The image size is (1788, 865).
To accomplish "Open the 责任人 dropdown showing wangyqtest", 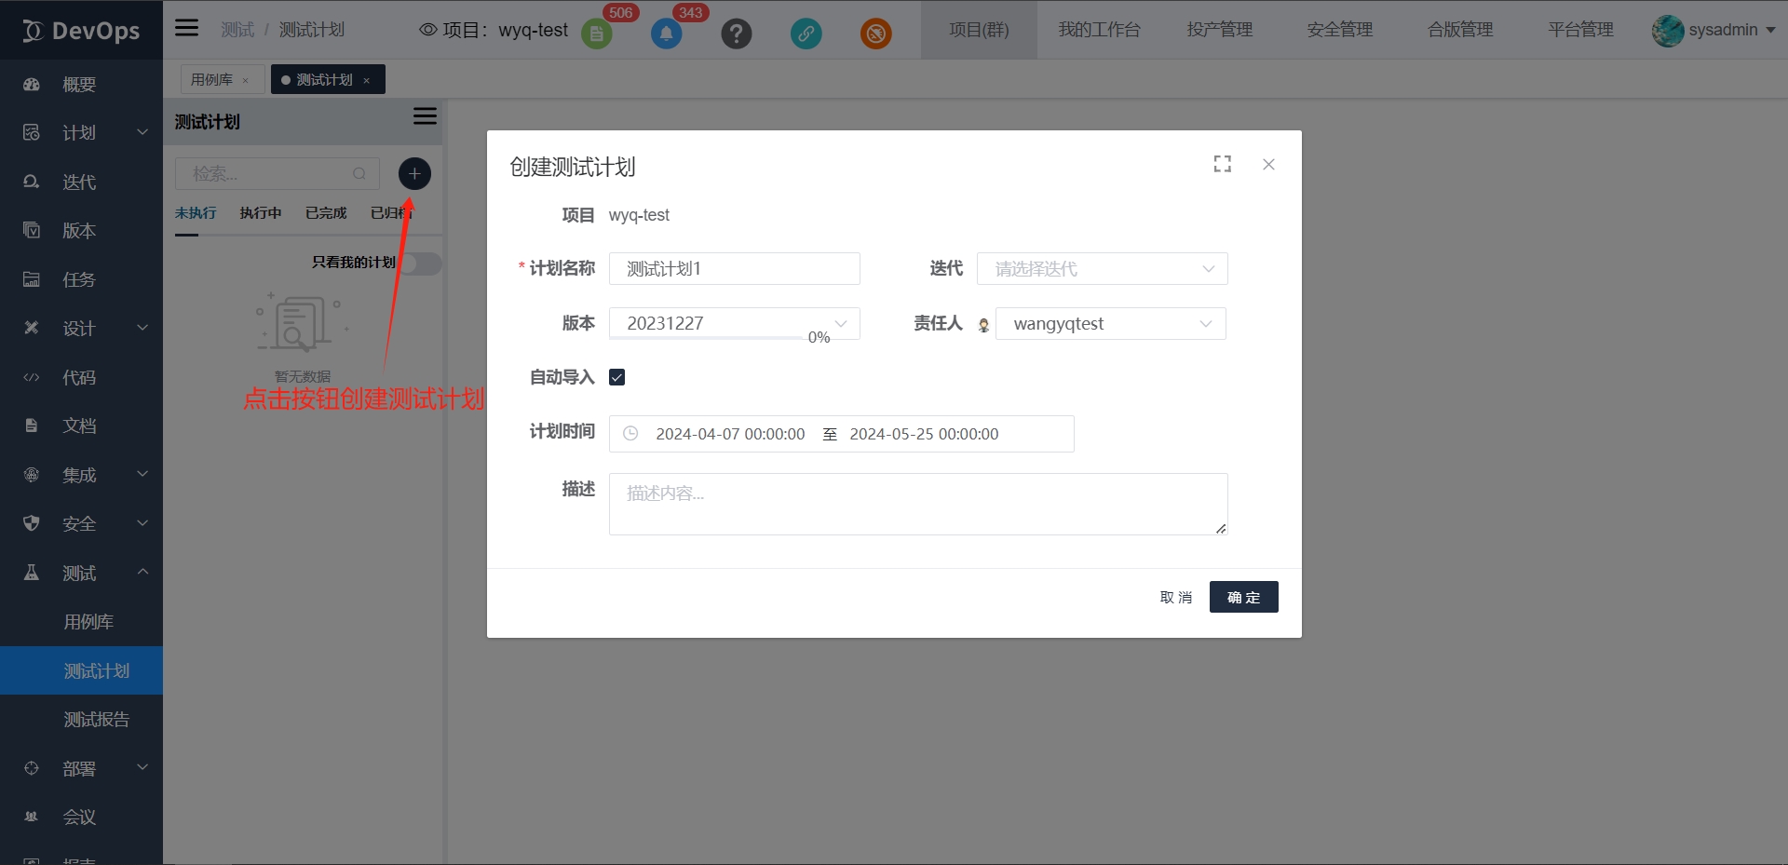I will click(1111, 323).
